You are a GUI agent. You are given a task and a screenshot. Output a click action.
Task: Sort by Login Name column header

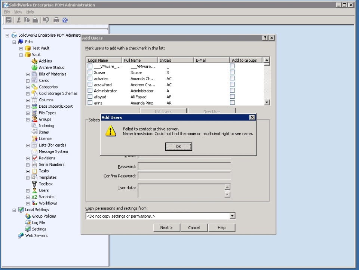click(104, 60)
